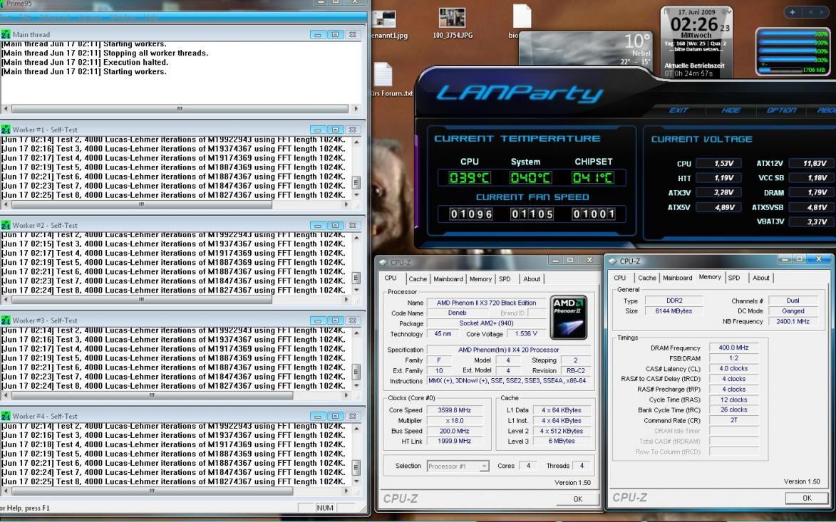
Task: Click the Prime95 icon on Worker #1 window
Action: (x=5, y=130)
